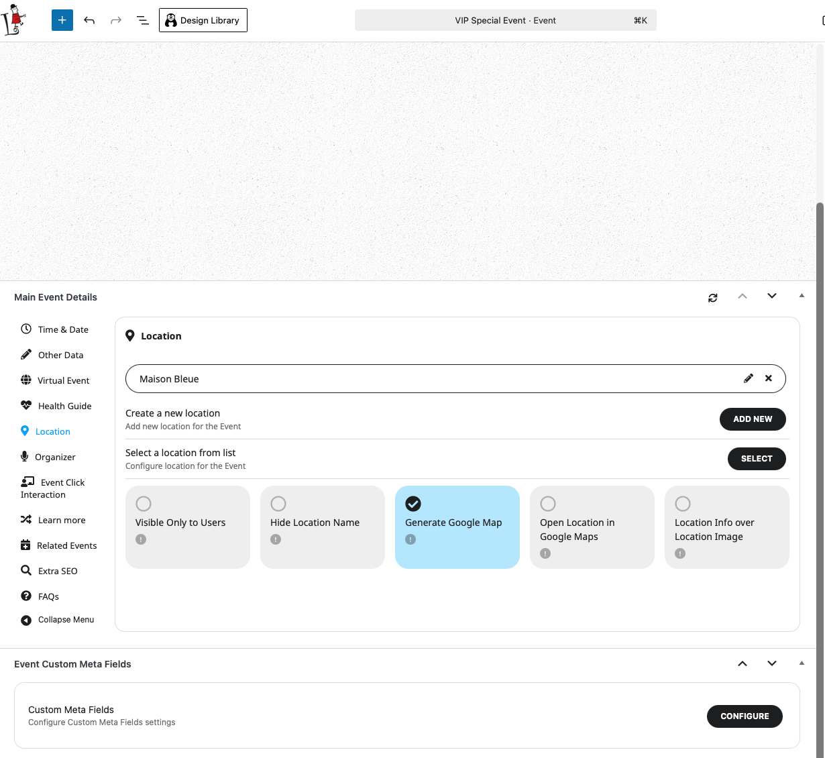The width and height of the screenshot is (825, 758).
Task: Open the document overview list icon
Action: 143,20
